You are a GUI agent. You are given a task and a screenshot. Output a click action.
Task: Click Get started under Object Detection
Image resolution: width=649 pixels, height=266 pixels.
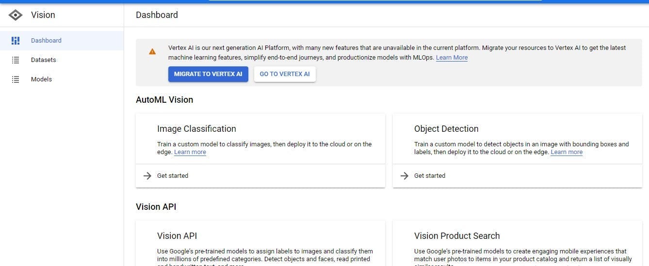pyautogui.click(x=430, y=176)
